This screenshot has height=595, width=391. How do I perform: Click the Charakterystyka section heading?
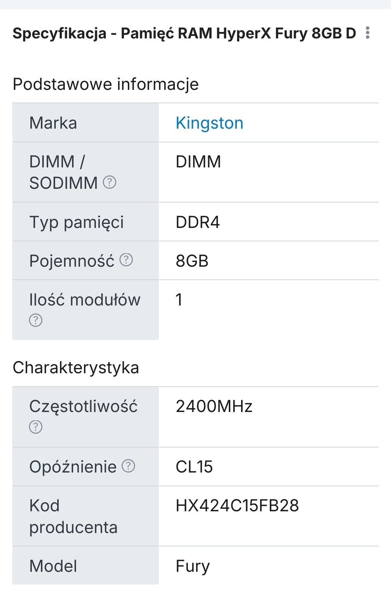pos(76,367)
